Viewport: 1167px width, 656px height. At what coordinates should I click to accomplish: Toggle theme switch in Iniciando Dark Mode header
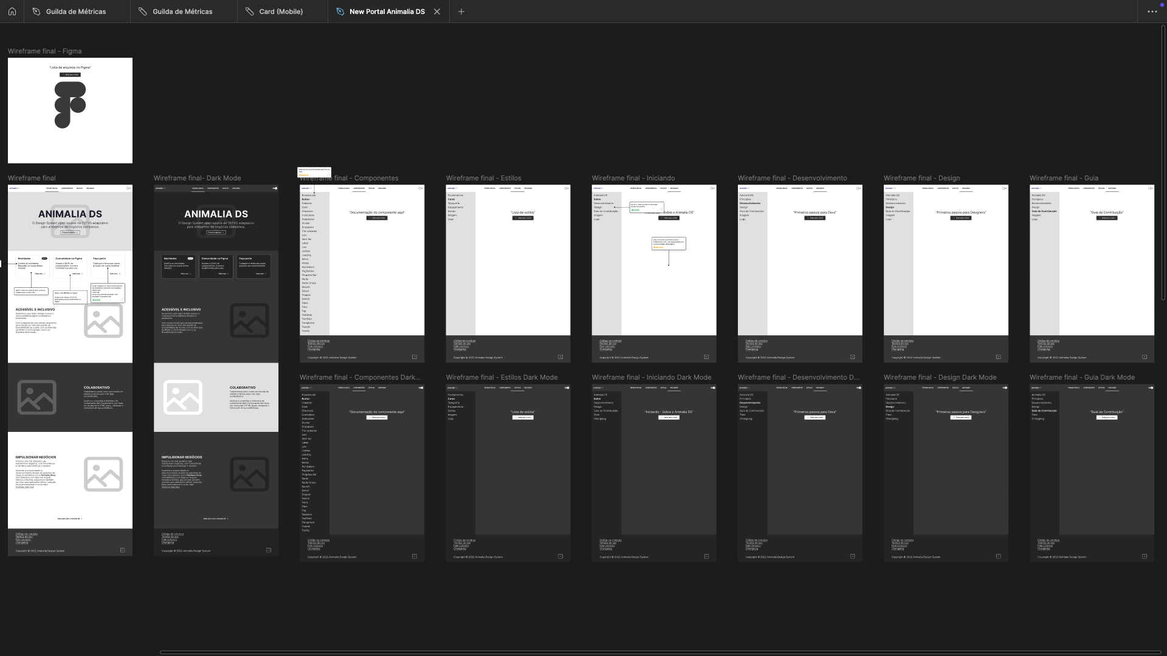point(713,388)
